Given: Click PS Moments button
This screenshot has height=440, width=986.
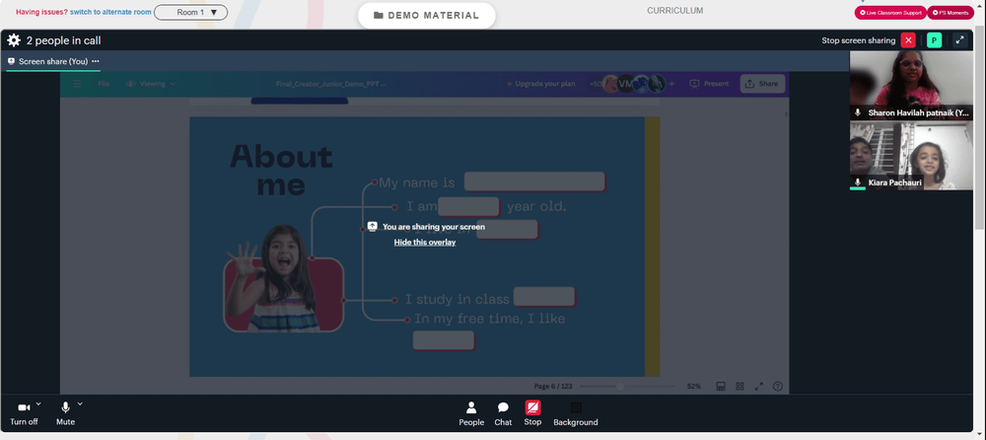Looking at the screenshot, I should (951, 13).
